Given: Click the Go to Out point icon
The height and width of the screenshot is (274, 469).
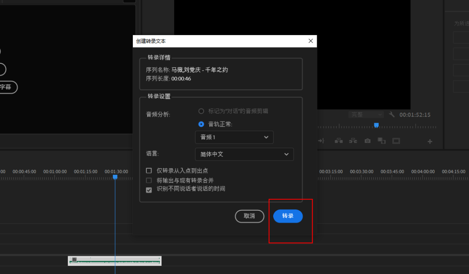Looking at the screenshot, I should point(321,141).
